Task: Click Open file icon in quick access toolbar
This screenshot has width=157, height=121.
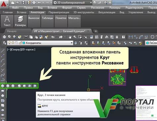Action: [x=18, y=3]
